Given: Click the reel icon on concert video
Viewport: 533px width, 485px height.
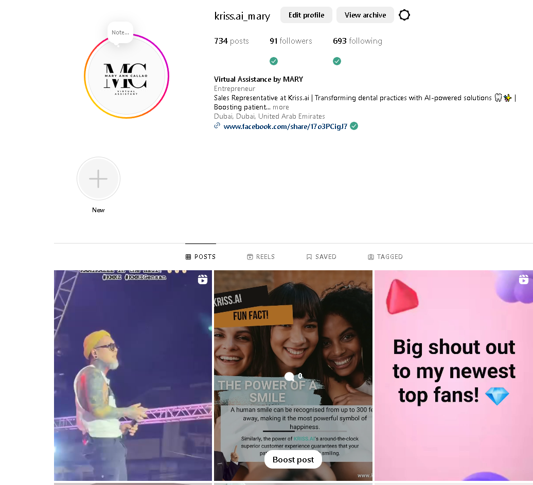Looking at the screenshot, I should (203, 279).
